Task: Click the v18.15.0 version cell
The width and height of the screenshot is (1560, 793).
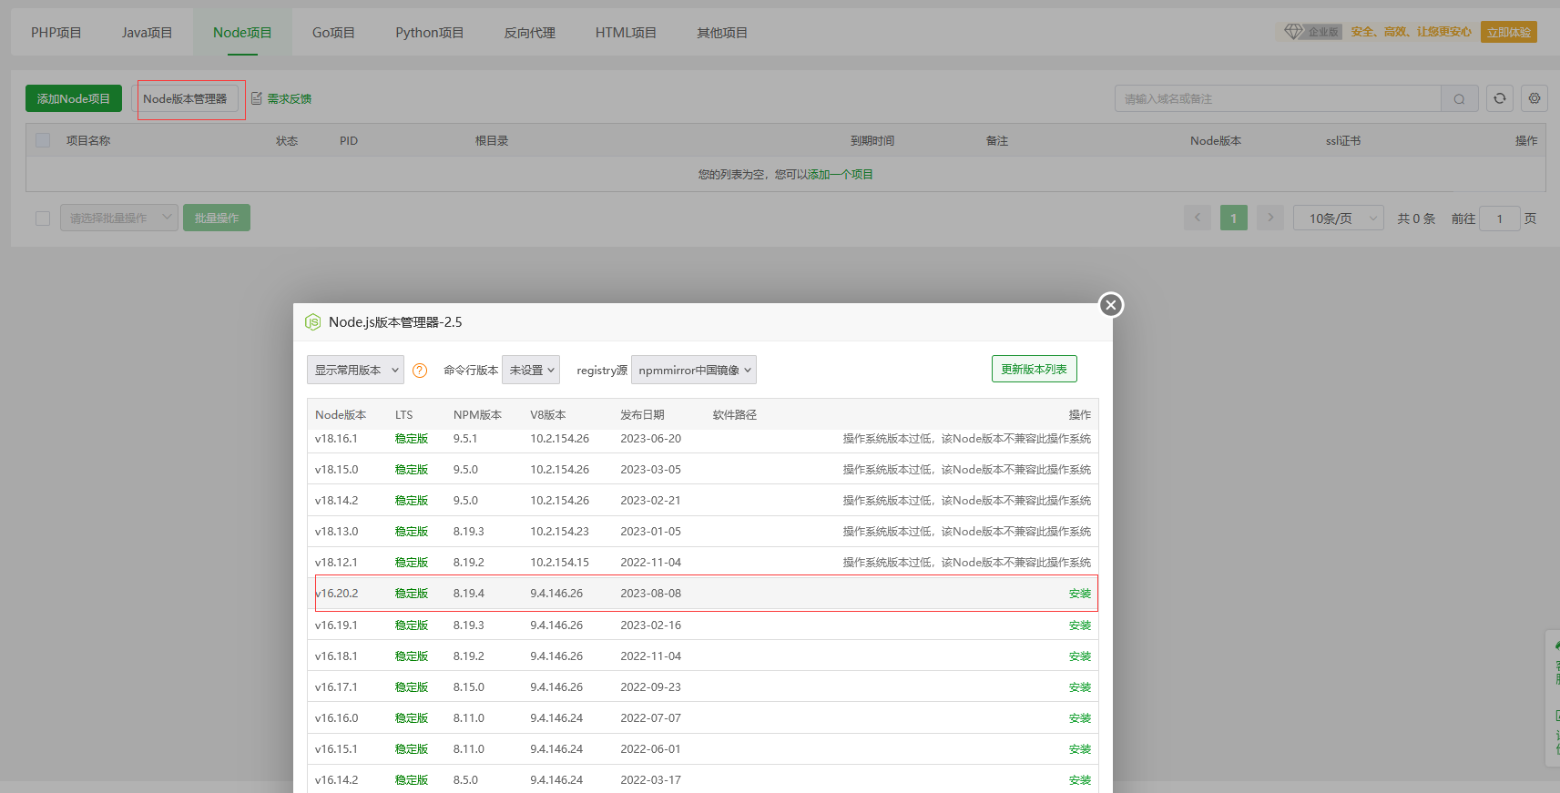Action: (337, 470)
